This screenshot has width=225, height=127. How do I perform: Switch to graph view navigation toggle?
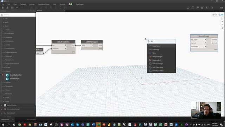pos(221,15)
